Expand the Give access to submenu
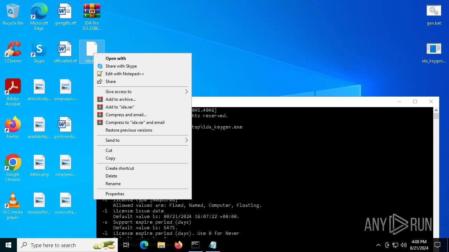The image size is (449, 252). pyautogui.click(x=142, y=92)
